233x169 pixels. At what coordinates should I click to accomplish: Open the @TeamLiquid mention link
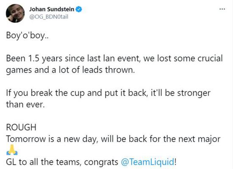[147, 162]
